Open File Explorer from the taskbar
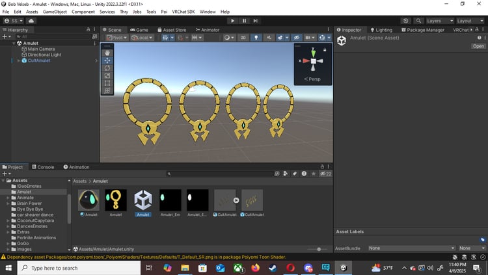Image resolution: width=488 pixels, height=275 pixels. (185, 268)
